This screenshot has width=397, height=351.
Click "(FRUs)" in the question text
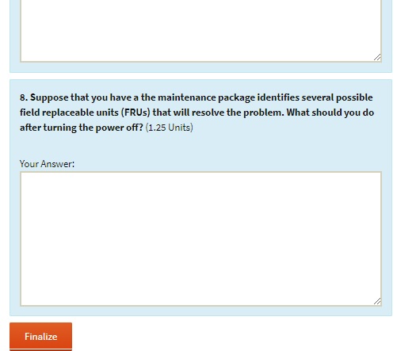(x=136, y=113)
